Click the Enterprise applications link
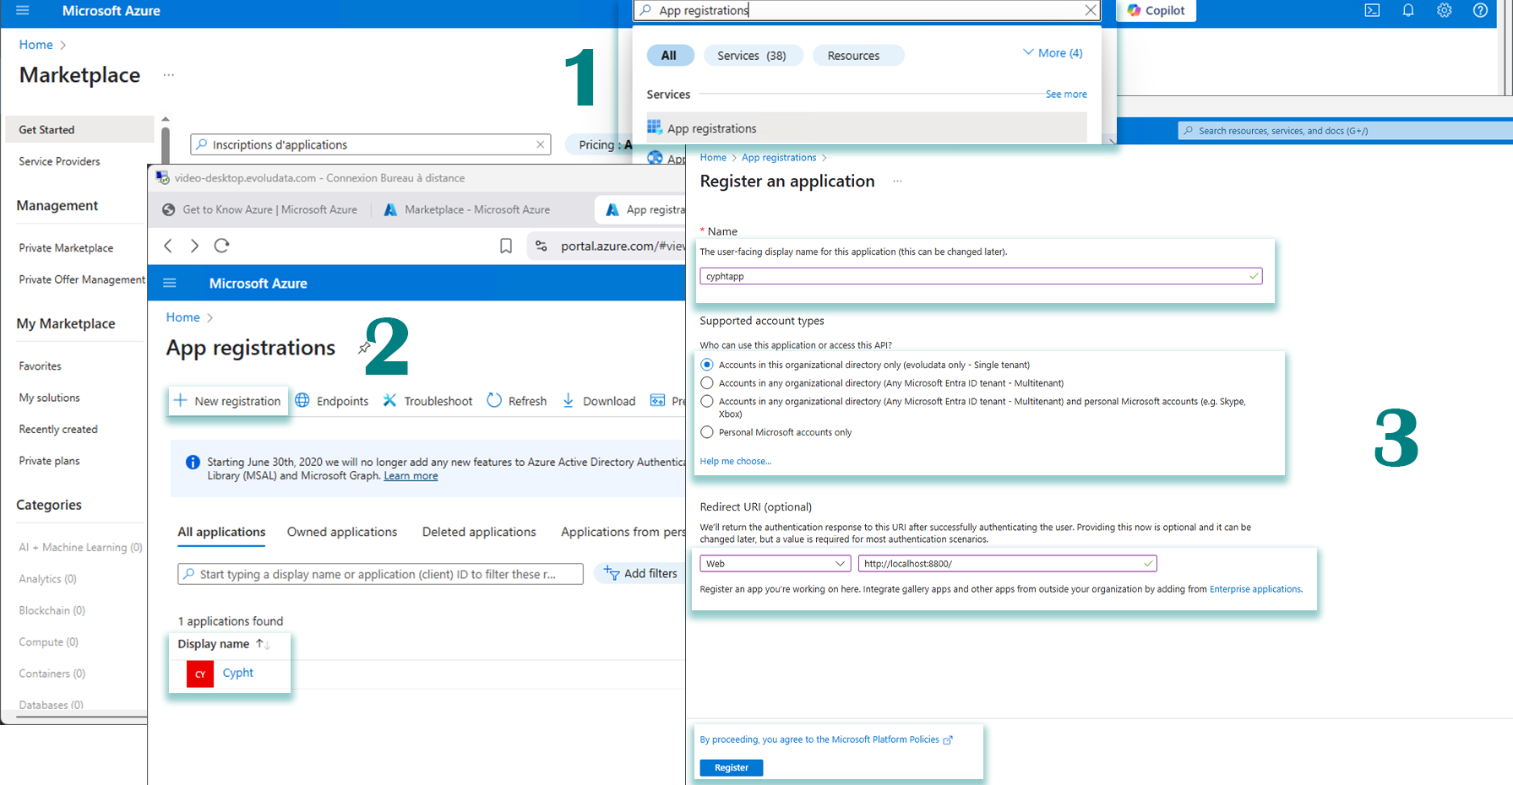Viewport: 1513px width, 785px height. [x=1254, y=589]
